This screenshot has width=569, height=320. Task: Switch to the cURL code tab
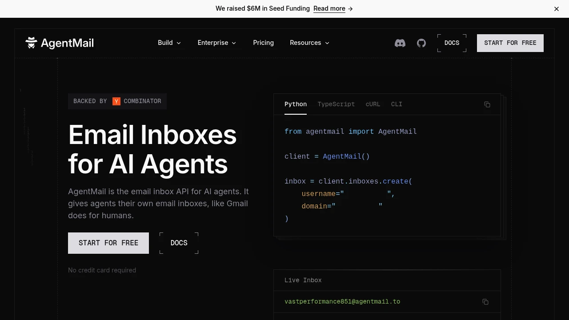tap(373, 104)
